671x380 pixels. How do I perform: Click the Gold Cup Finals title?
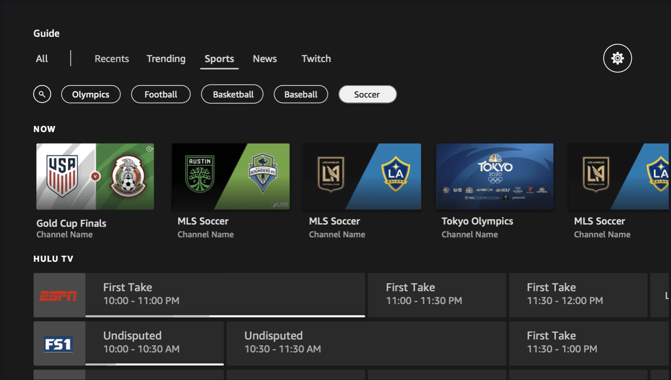point(71,224)
